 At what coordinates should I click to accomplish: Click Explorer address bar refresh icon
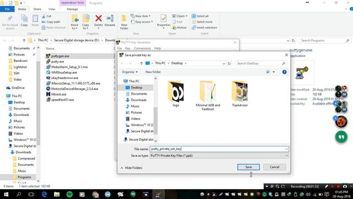pos(293,40)
